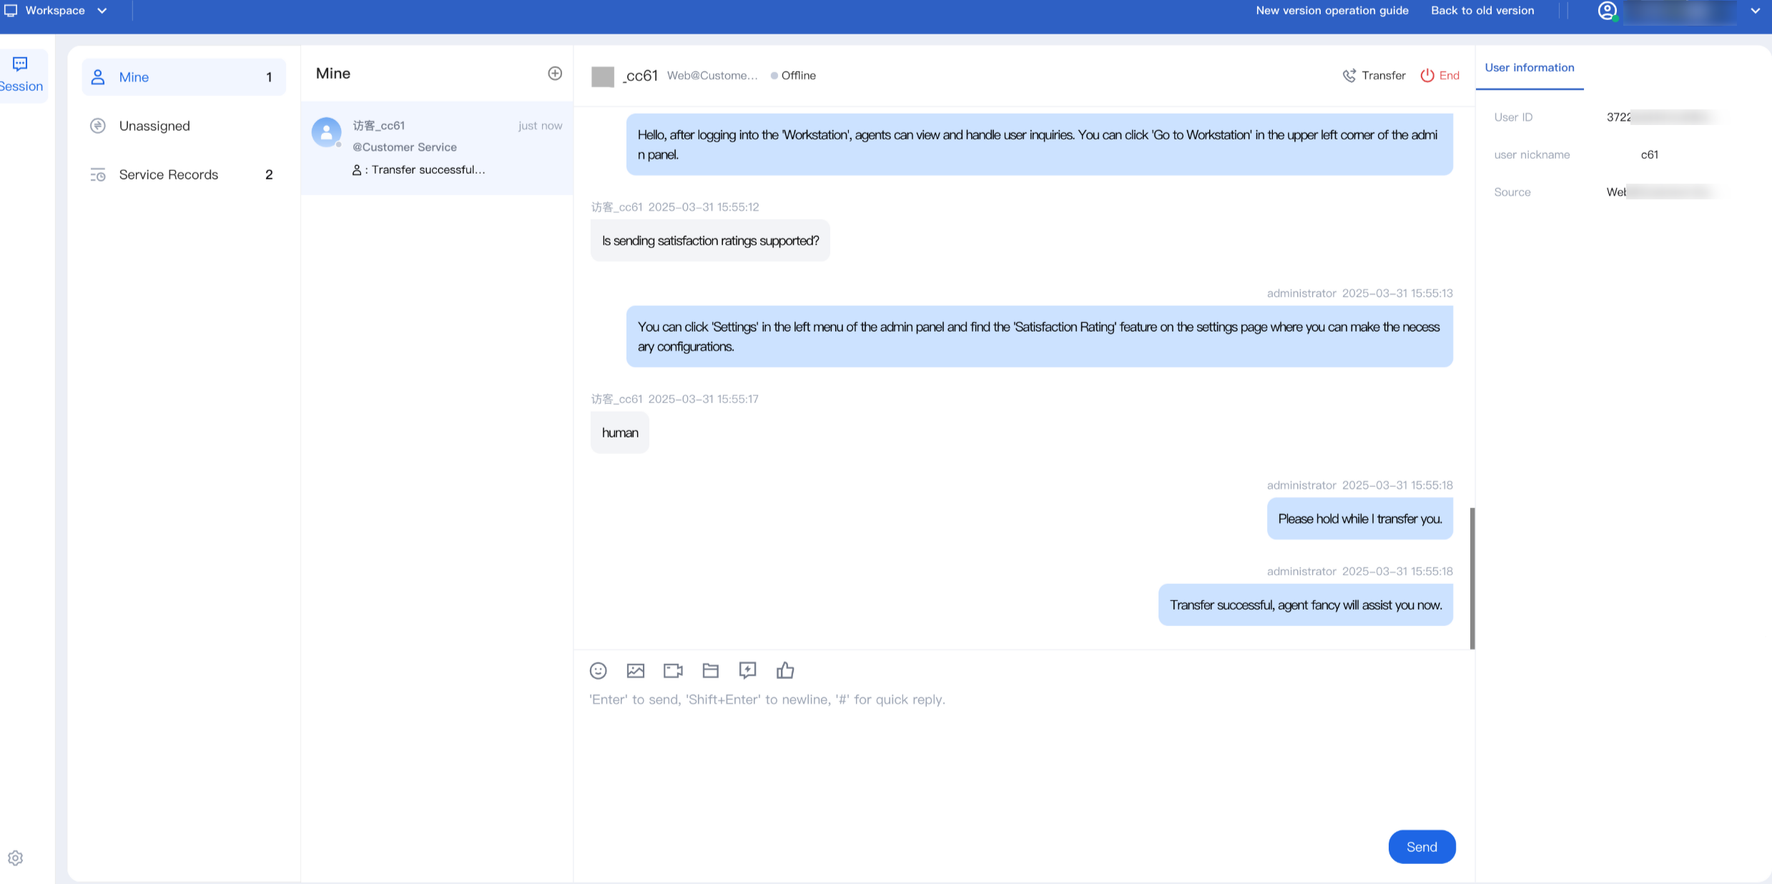The height and width of the screenshot is (884, 1772).
Task: Open New version operation guide link
Action: (x=1332, y=11)
